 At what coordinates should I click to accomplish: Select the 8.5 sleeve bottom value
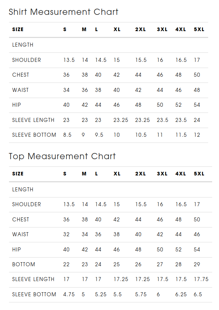[x=67, y=135]
